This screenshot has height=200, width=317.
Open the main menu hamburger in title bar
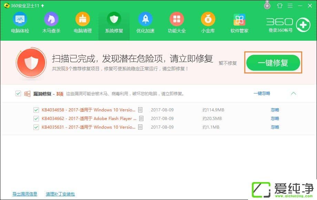click(290, 6)
